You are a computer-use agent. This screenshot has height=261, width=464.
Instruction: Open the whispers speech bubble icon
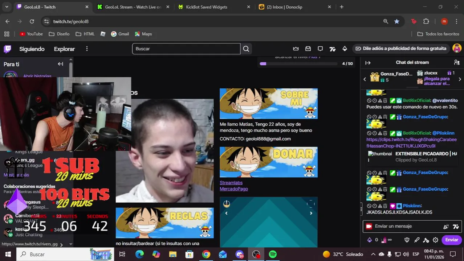(x=320, y=49)
